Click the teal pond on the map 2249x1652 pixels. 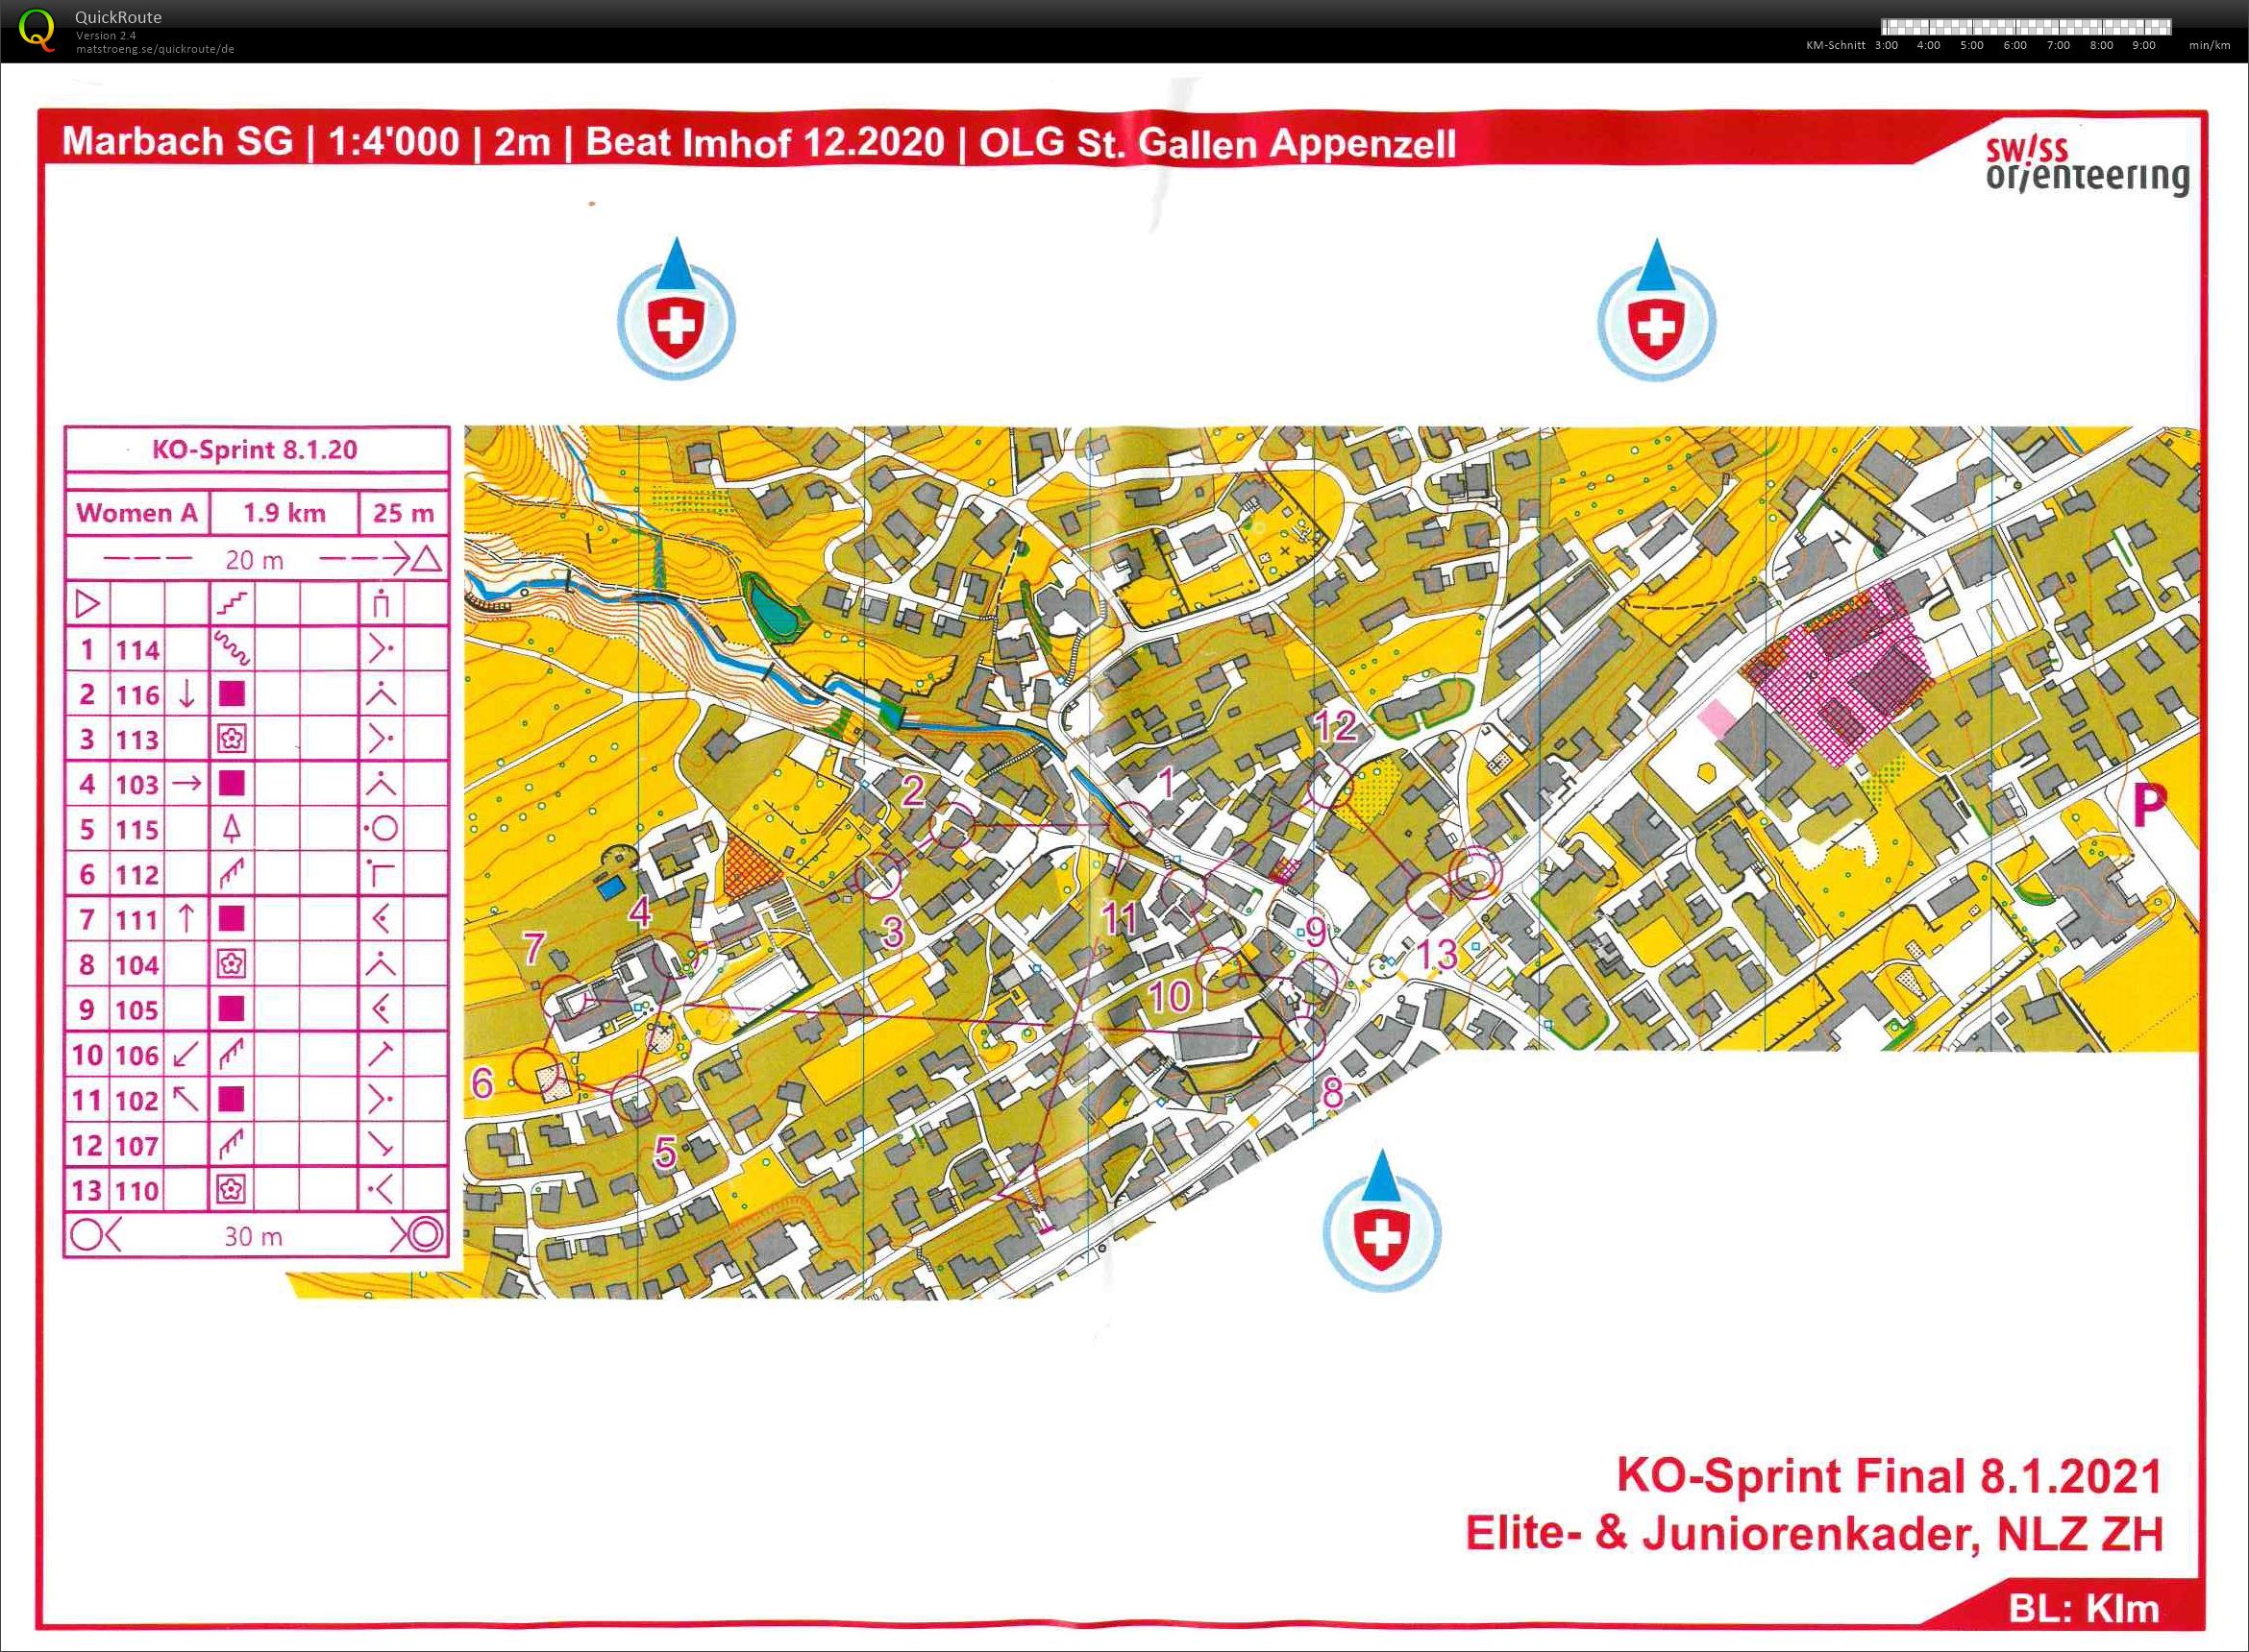click(777, 609)
